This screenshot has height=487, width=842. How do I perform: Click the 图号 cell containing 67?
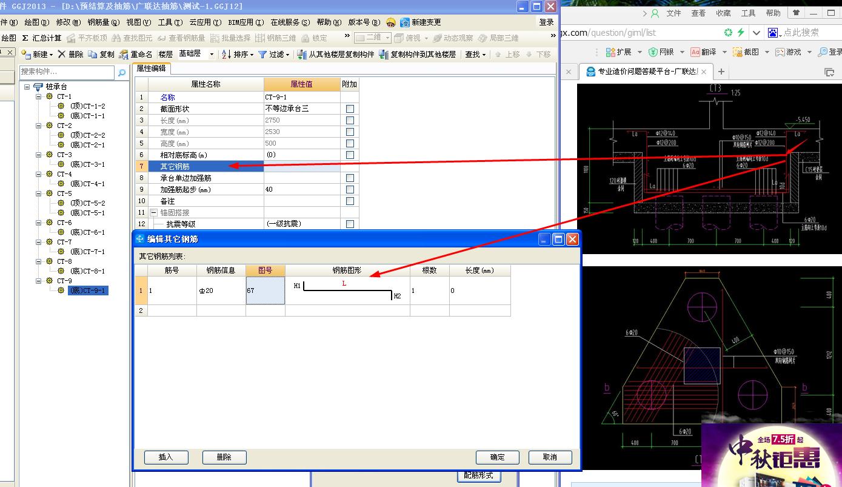click(266, 291)
